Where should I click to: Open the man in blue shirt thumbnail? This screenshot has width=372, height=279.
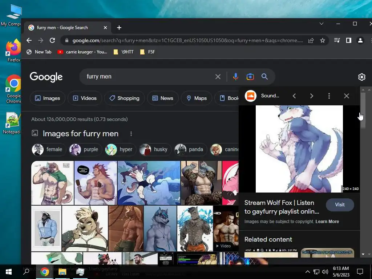(x=46, y=229)
